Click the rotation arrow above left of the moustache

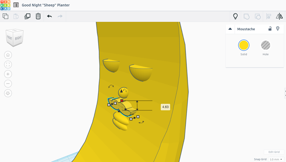click(x=111, y=86)
